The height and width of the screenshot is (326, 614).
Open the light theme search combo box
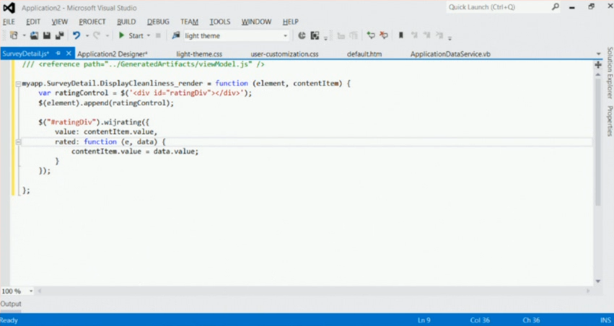[x=236, y=35]
